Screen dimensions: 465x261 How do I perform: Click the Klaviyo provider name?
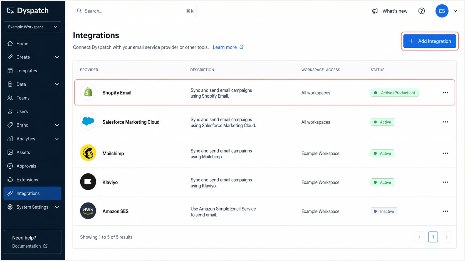point(110,182)
